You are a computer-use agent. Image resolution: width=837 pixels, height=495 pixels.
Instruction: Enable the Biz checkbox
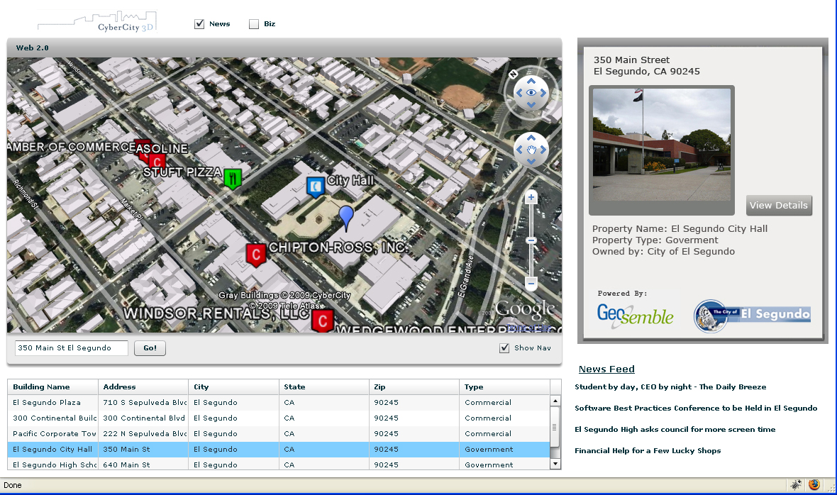(x=254, y=24)
